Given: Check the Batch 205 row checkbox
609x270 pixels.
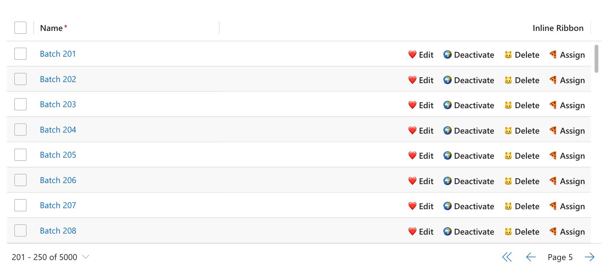Looking at the screenshot, I should click(21, 155).
